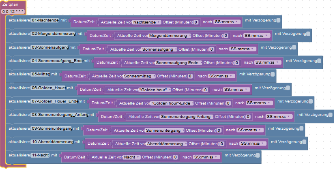Edit the cron field 0 0,12 * * *
Viewport: 335px width, 169px height.
point(13,11)
